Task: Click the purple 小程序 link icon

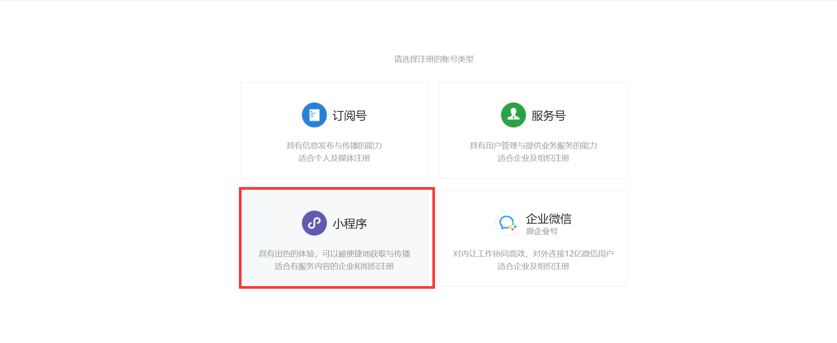Action: (314, 223)
